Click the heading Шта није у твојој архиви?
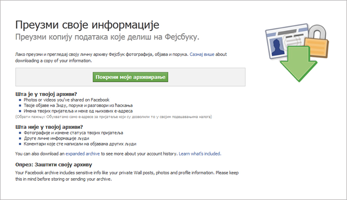Viewport: 347px width, 200px height. tap(49, 127)
